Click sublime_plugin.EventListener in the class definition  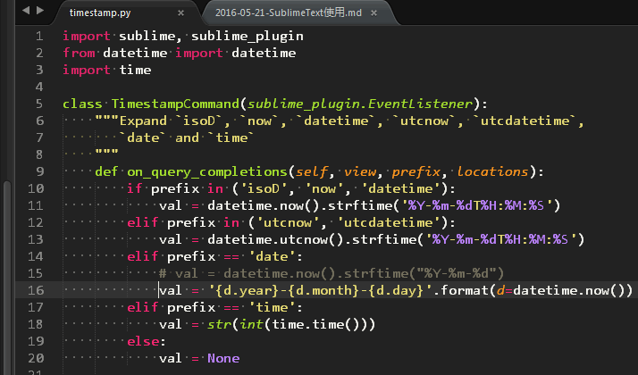click(362, 104)
